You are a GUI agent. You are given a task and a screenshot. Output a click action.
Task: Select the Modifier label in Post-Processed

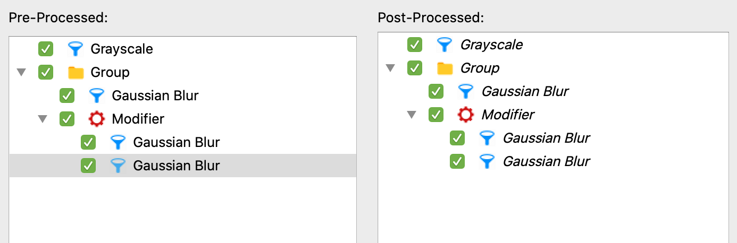(508, 115)
